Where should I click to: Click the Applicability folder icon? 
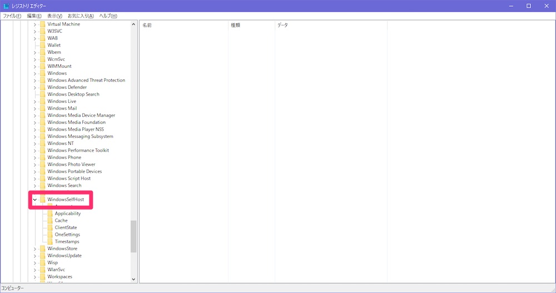50,213
